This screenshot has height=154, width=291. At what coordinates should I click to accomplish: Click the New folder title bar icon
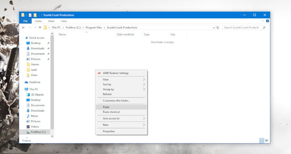click(35, 15)
